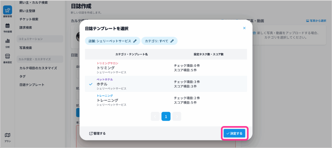Go to the next page of templates

click(177, 117)
